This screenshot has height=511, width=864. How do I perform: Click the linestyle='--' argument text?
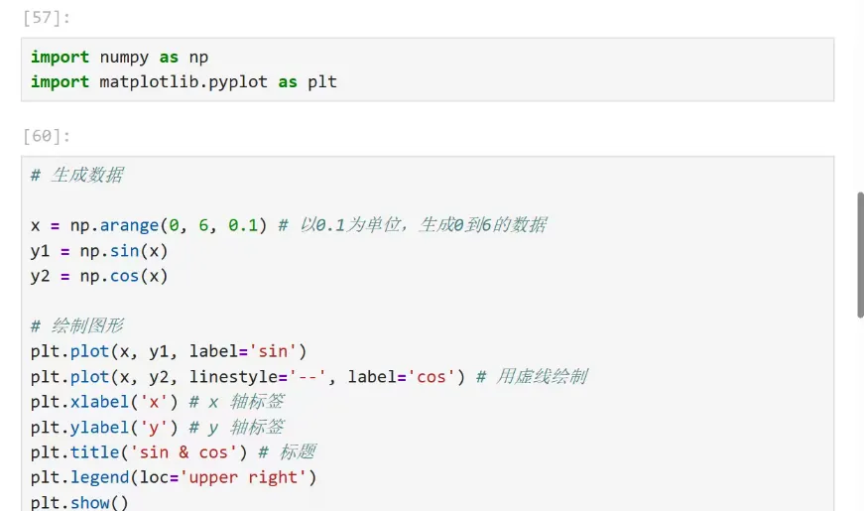coord(259,377)
